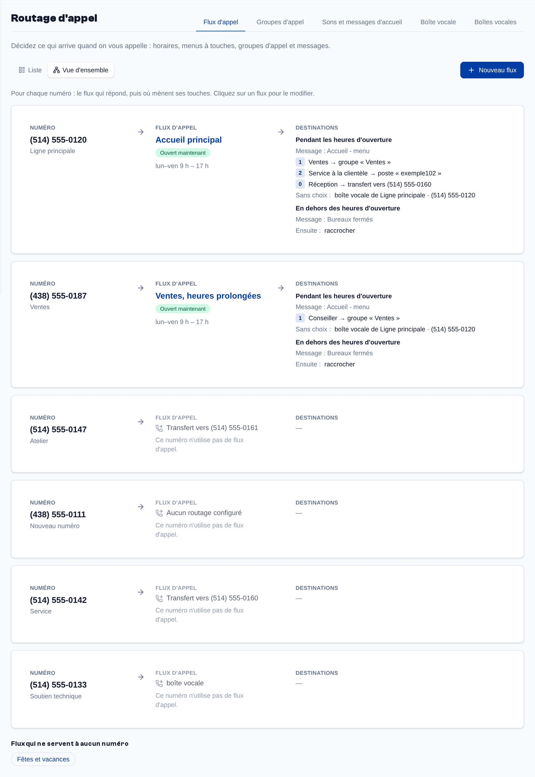535x777 pixels.
Task: Click the arrow icon after number (514) 555-0142
Action: [x=141, y=592]
